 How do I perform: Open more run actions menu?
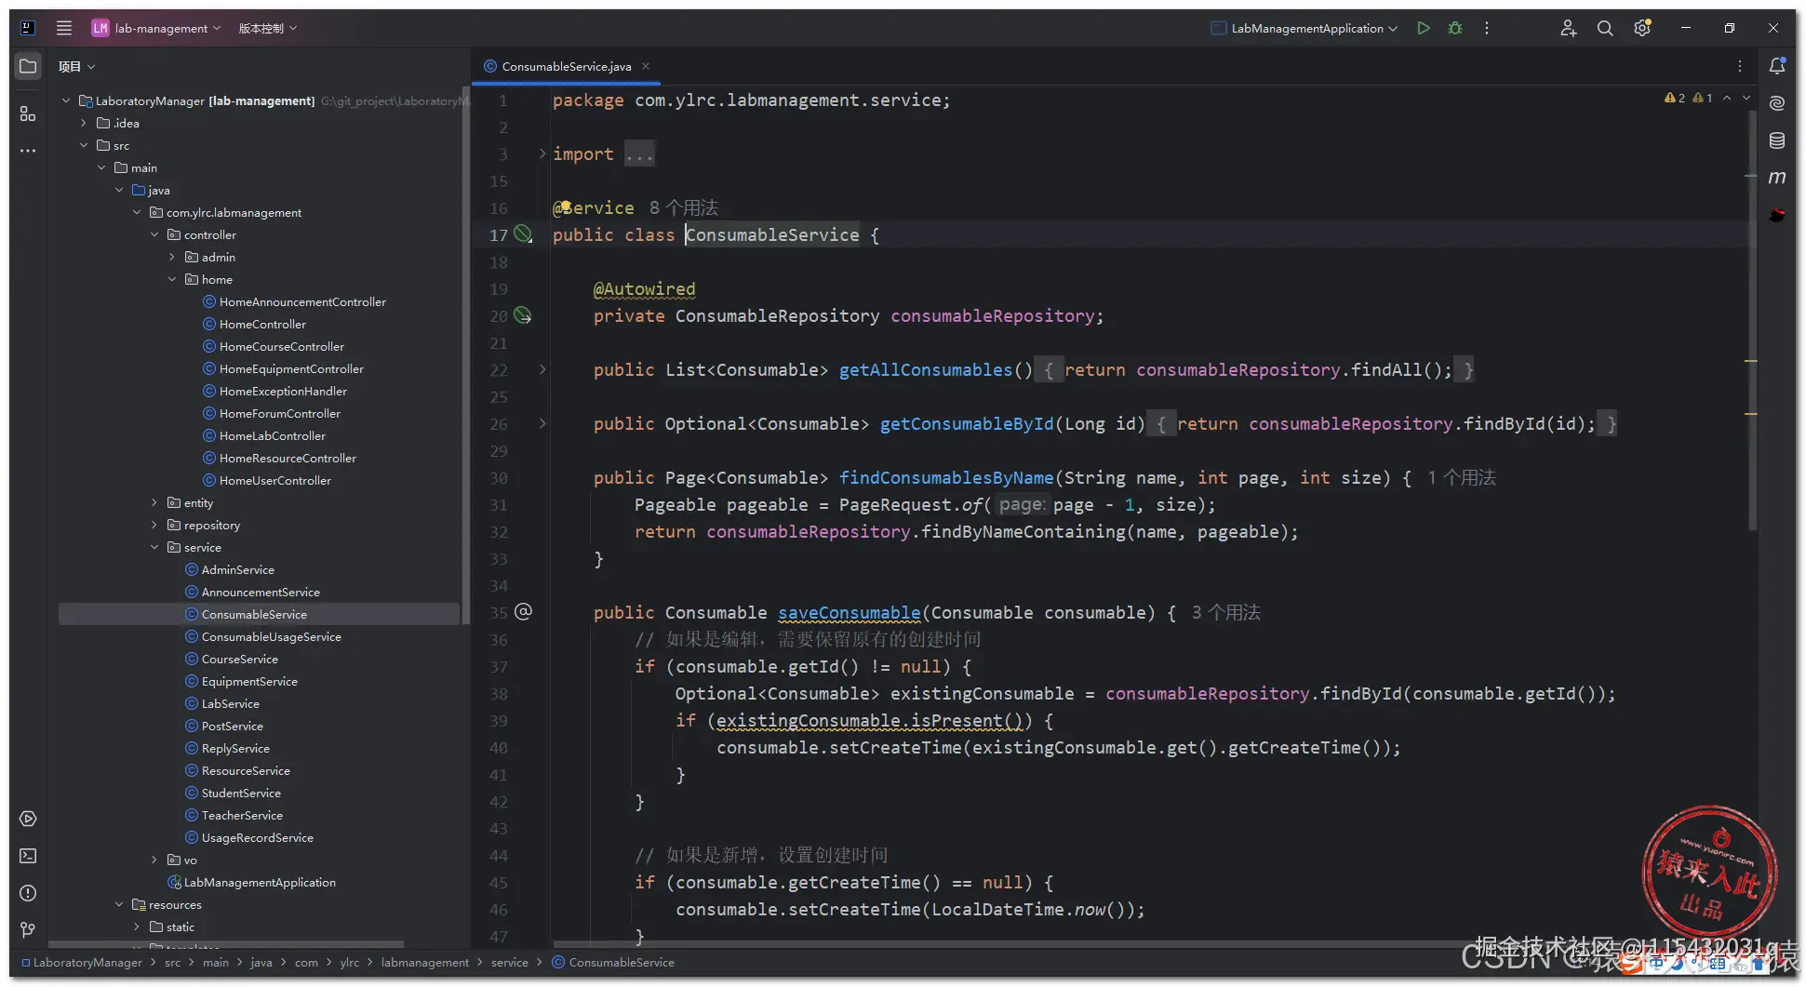tap(1487, 28)
